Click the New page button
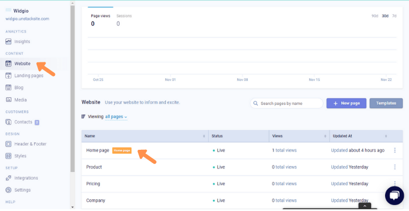The image size is (409, 211). coord(346,103)
